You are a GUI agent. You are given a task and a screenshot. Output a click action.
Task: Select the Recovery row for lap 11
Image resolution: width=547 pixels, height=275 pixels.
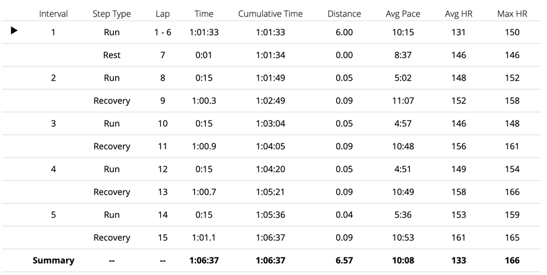pyautogui.click(x=271, y=147)
